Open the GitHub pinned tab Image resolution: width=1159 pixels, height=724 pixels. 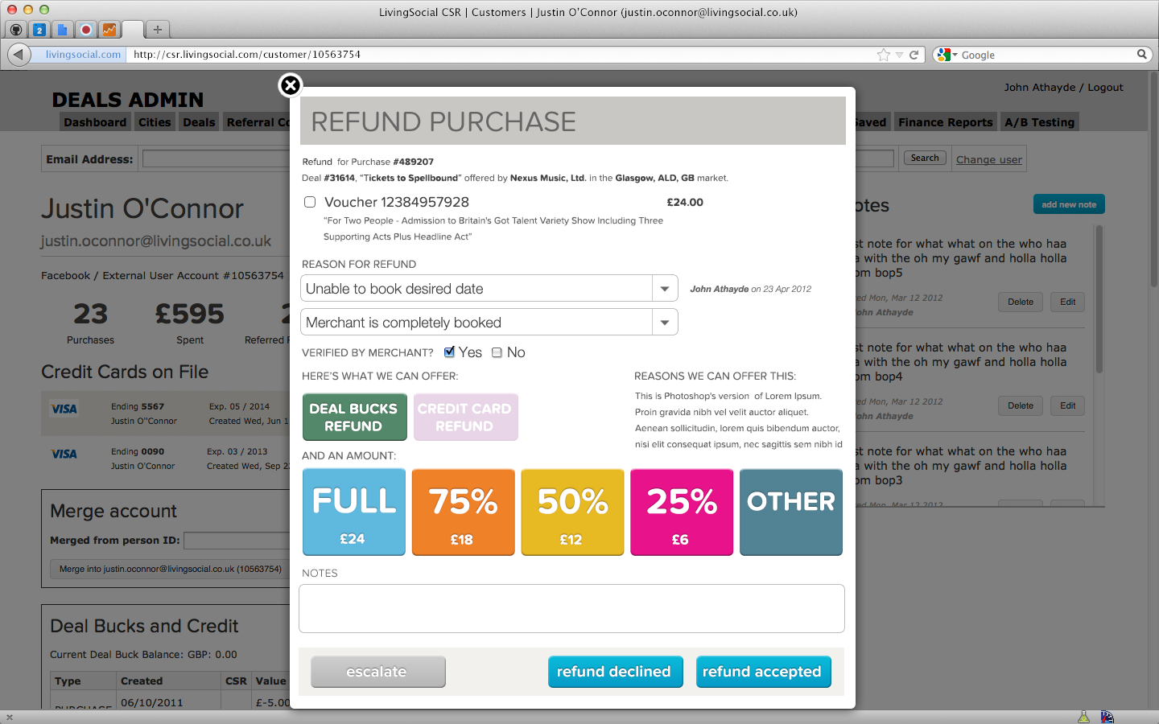[16, 30]
